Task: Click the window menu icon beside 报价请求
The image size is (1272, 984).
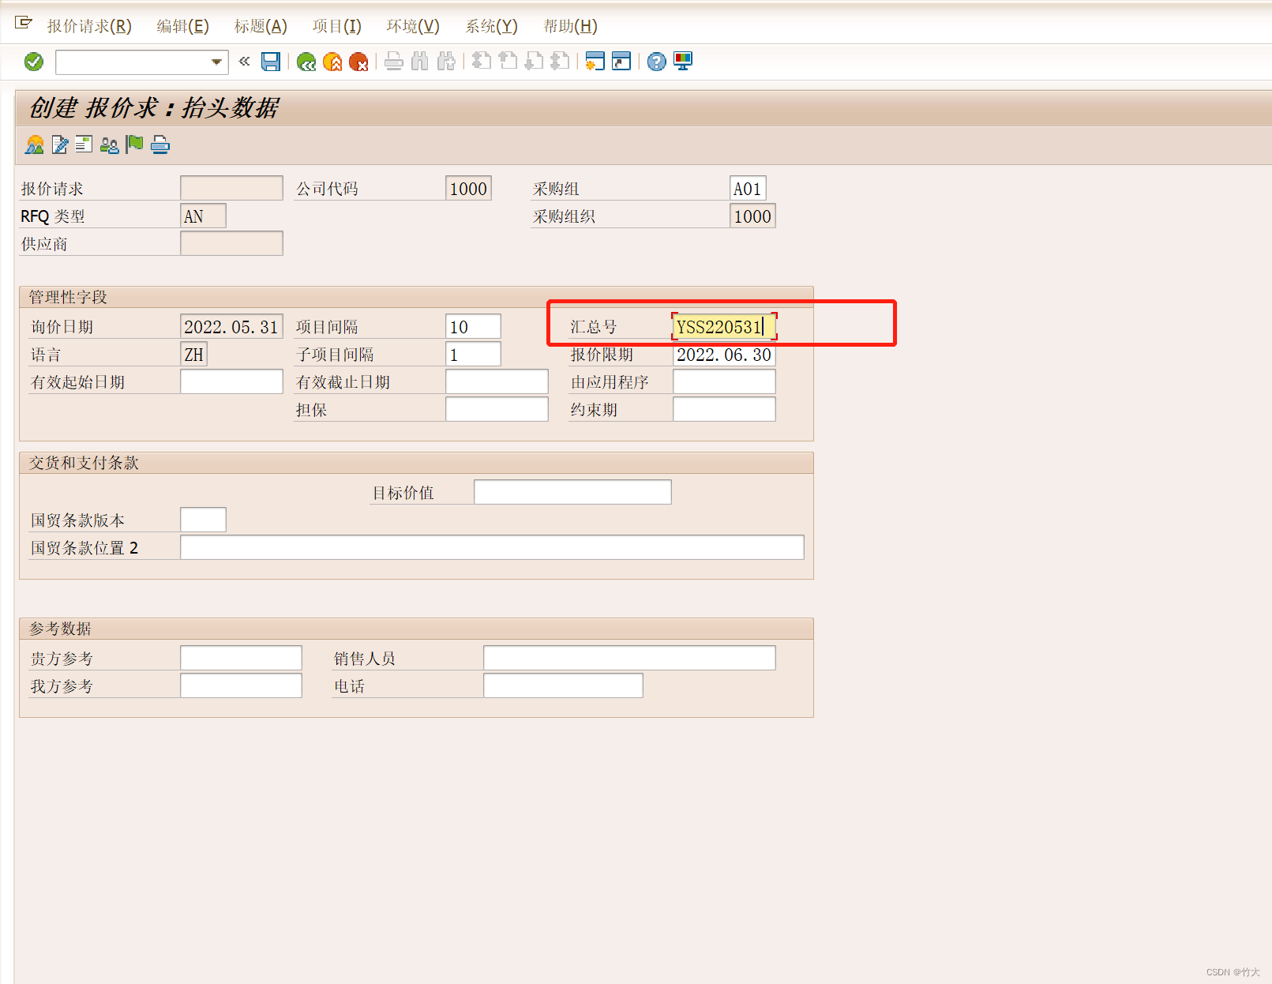Action: (x=24, y=22)
